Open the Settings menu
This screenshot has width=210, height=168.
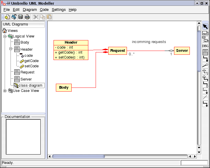point(59,10)
